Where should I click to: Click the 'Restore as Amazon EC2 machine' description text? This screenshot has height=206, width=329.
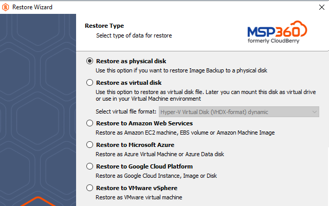click(185, 133)
